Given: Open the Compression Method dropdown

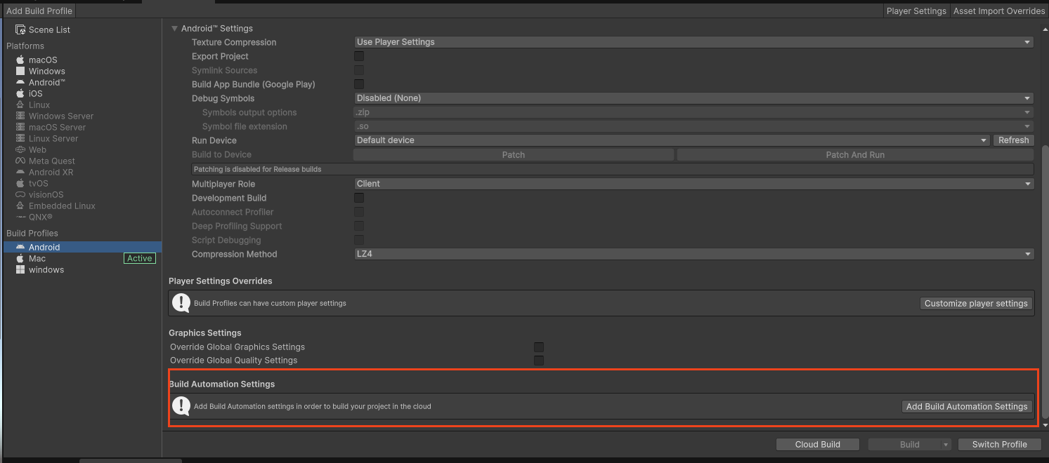Looking at the screenshot, I should [x=694, y=254].
